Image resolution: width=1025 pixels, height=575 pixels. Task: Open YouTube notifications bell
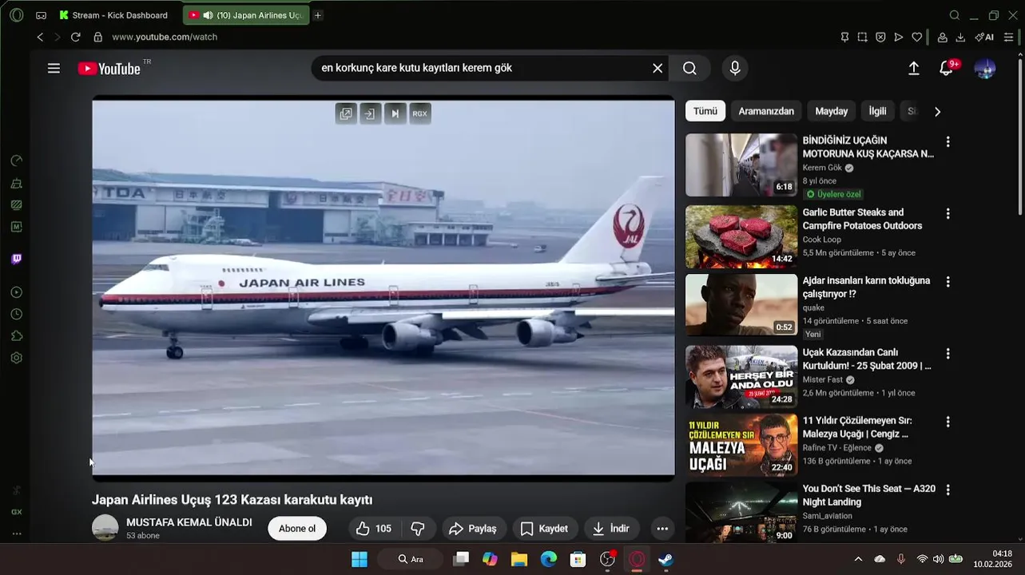[x=947, y=69]
